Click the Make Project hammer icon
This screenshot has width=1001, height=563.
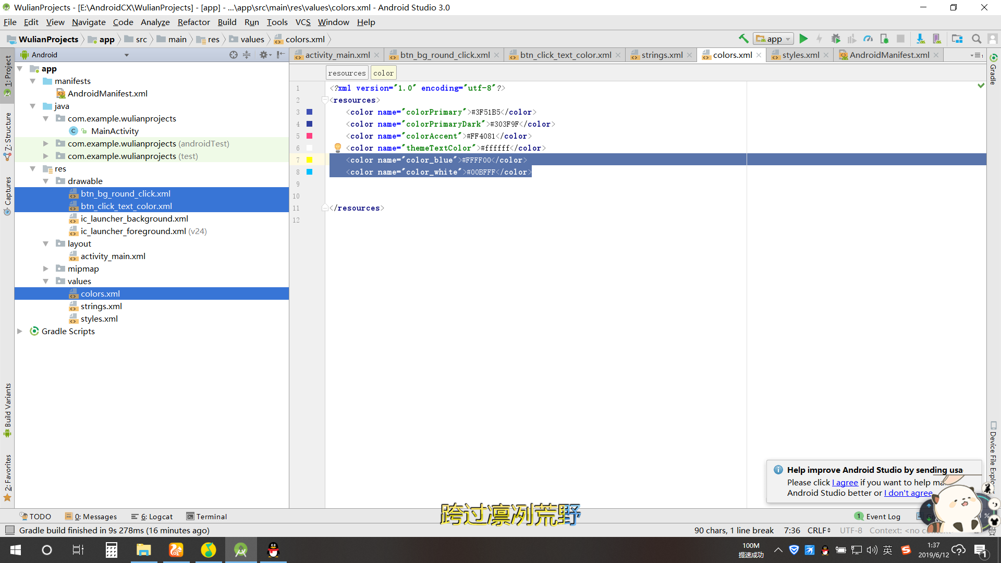[743, 39]
